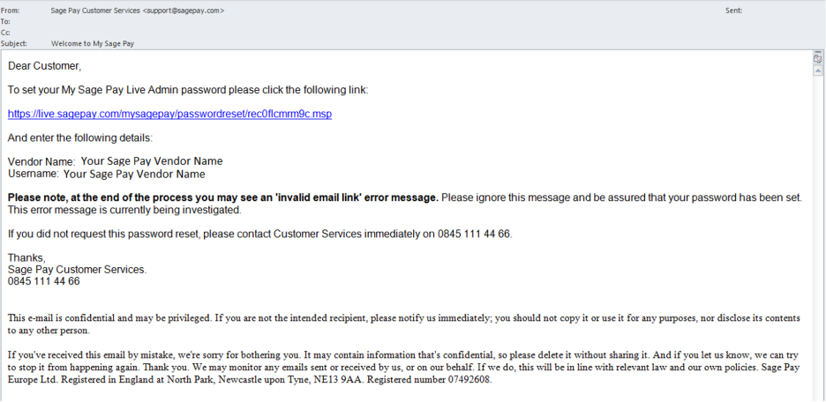The image size is (826, 402).
Task: Click the 'Welcome to My Sage Pay' subject text
Action: 93,44
